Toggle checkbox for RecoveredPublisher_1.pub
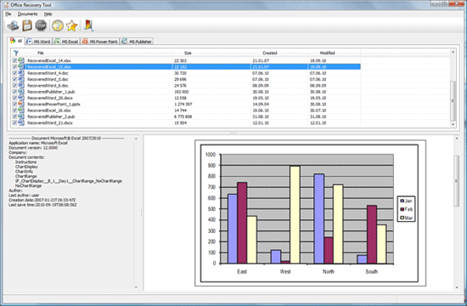Screen dimensions: 467x306 (x=15, y=92)
